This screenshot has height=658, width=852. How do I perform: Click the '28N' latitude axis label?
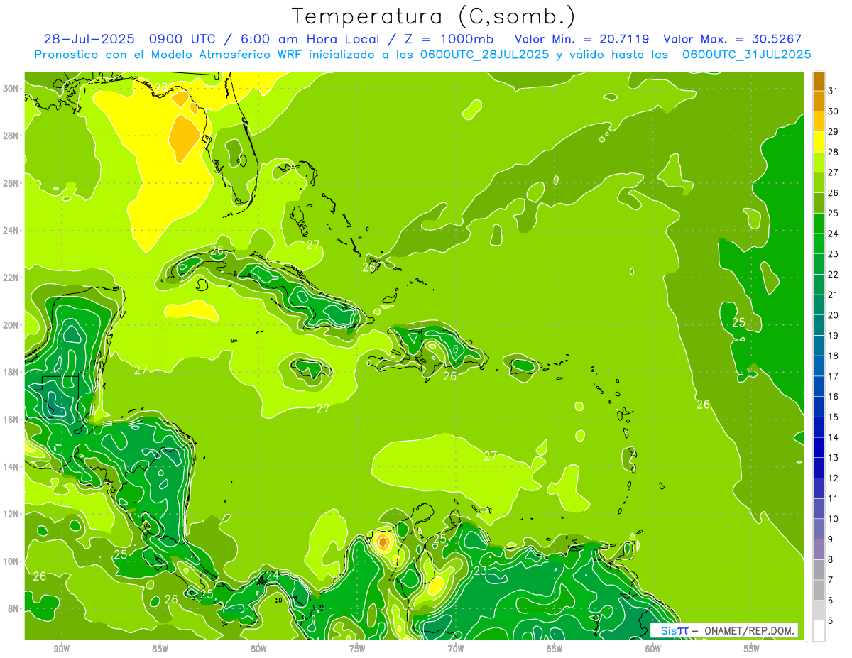[12, 136]
